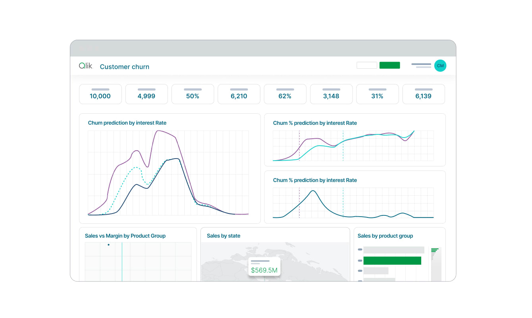
Task: Click the $569.5M tooltip on the Sales by state map
Action: tap(264, 266)
